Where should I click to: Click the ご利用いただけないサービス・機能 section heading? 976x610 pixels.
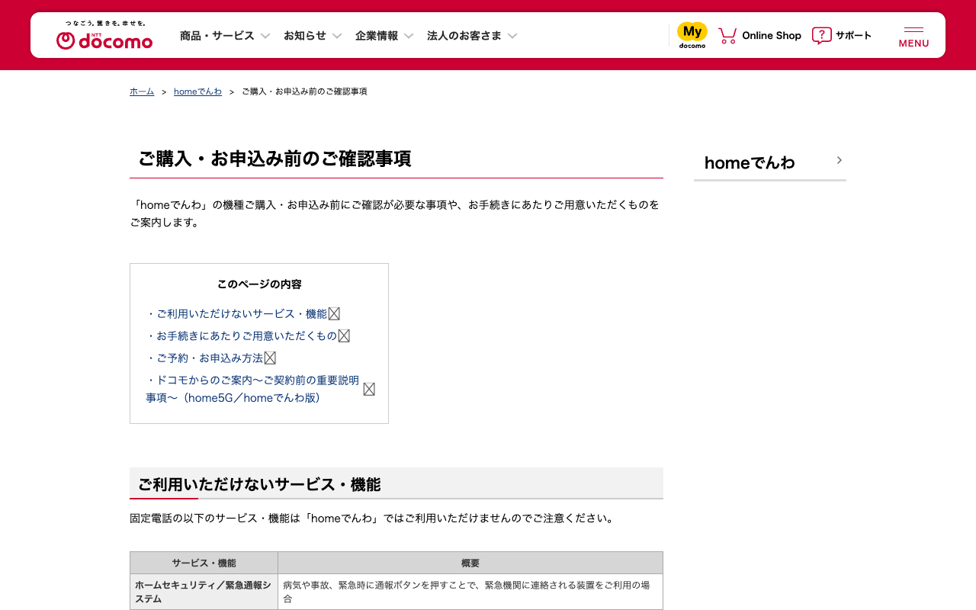click(259, 484)
